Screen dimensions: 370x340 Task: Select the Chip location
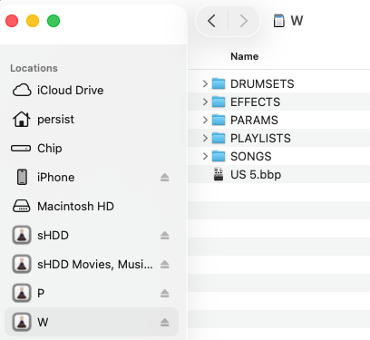(92, 149)
